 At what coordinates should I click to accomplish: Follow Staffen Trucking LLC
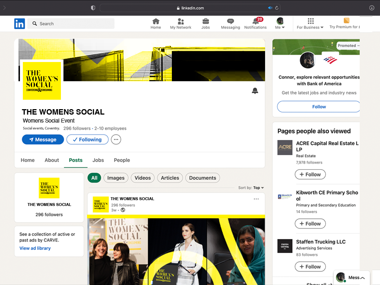click(x=310, y=267)
